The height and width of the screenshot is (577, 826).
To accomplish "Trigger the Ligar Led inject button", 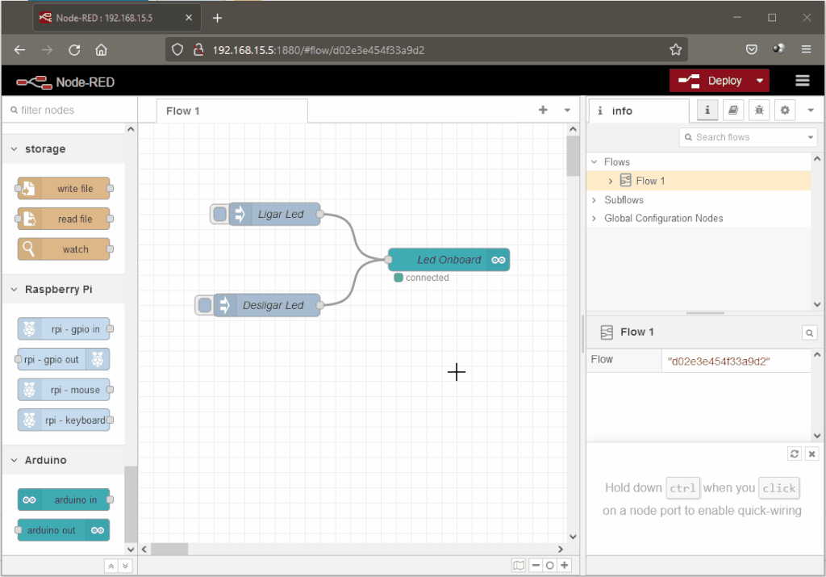I will 219,214.
